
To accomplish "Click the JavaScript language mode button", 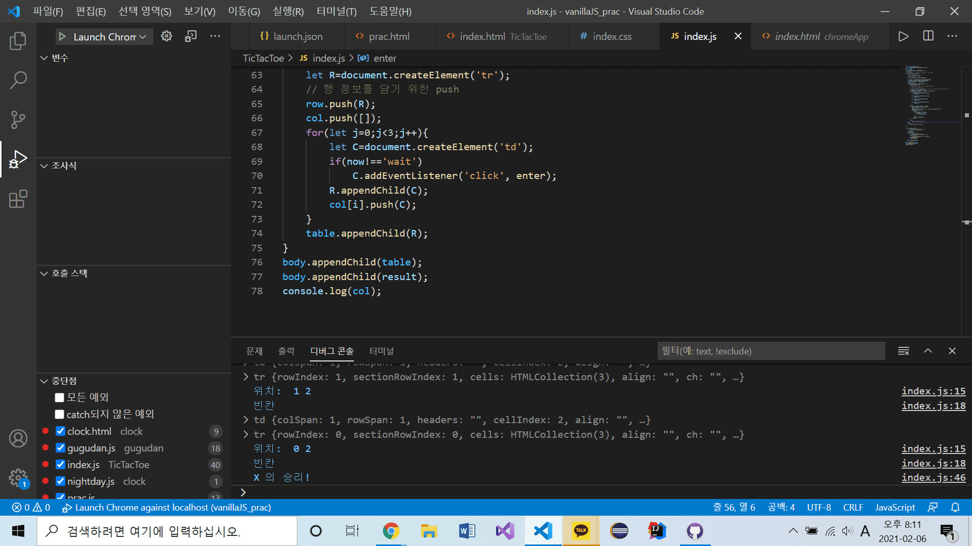I will 895,507.
